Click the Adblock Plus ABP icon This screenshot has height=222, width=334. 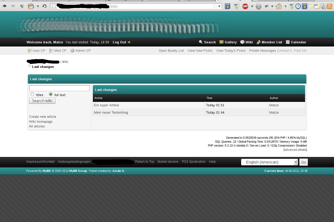[x=245, y=6]
